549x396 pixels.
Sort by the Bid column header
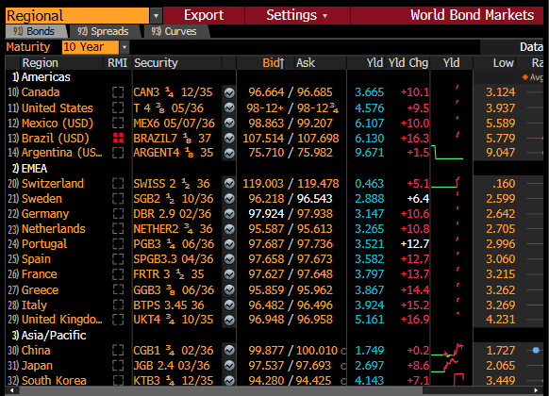tap(274, 63)
